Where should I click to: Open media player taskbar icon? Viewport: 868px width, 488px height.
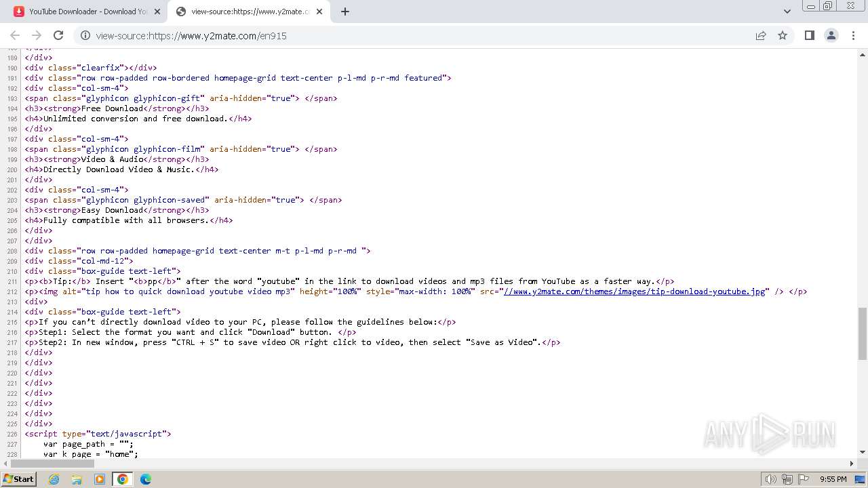point(100,479)
